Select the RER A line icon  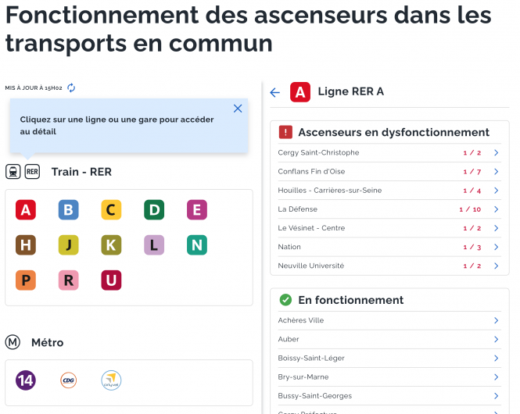[x=26, y=209]
